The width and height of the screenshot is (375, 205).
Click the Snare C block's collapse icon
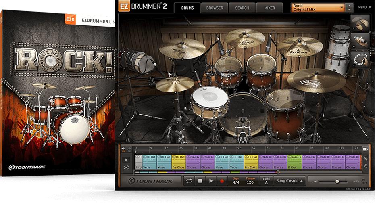pos(290,157)
